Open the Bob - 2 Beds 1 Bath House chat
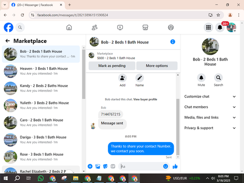 coord(41,54)
